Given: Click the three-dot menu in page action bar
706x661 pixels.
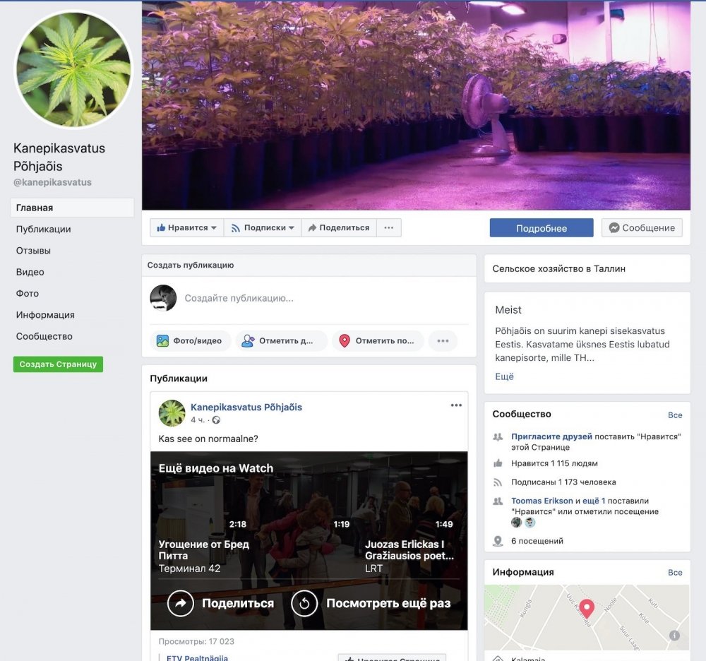Looking at the screenshot, I should click(388, 228).
